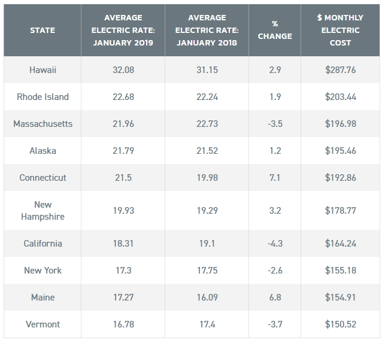Select Maine's 16.09 rate for 2018

[207, 297]
